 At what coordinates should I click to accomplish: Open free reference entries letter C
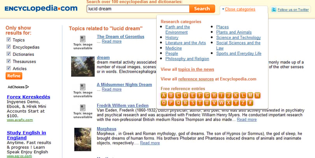(178, 95)
